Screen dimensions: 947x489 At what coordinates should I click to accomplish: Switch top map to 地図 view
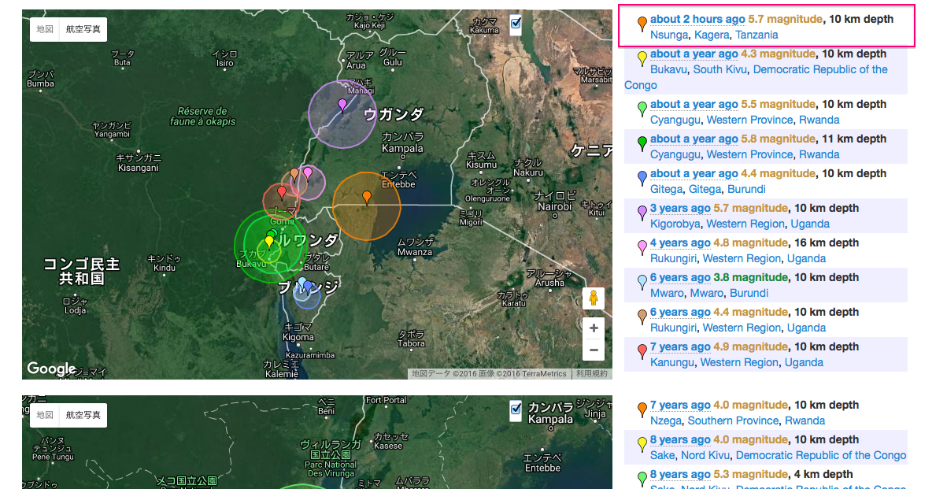tap(45, 29)
